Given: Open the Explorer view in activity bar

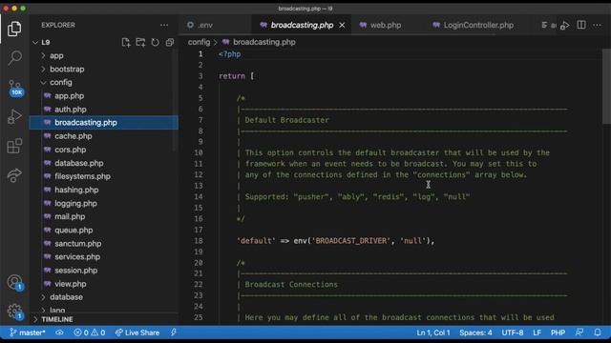Looking at the screenshot, I should click(14, 29).
